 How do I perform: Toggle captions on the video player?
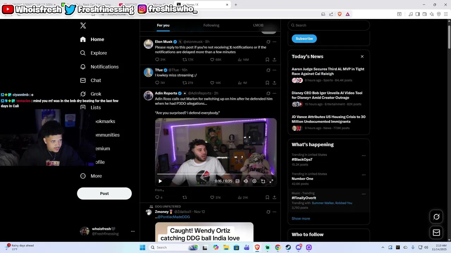(237, 181)
